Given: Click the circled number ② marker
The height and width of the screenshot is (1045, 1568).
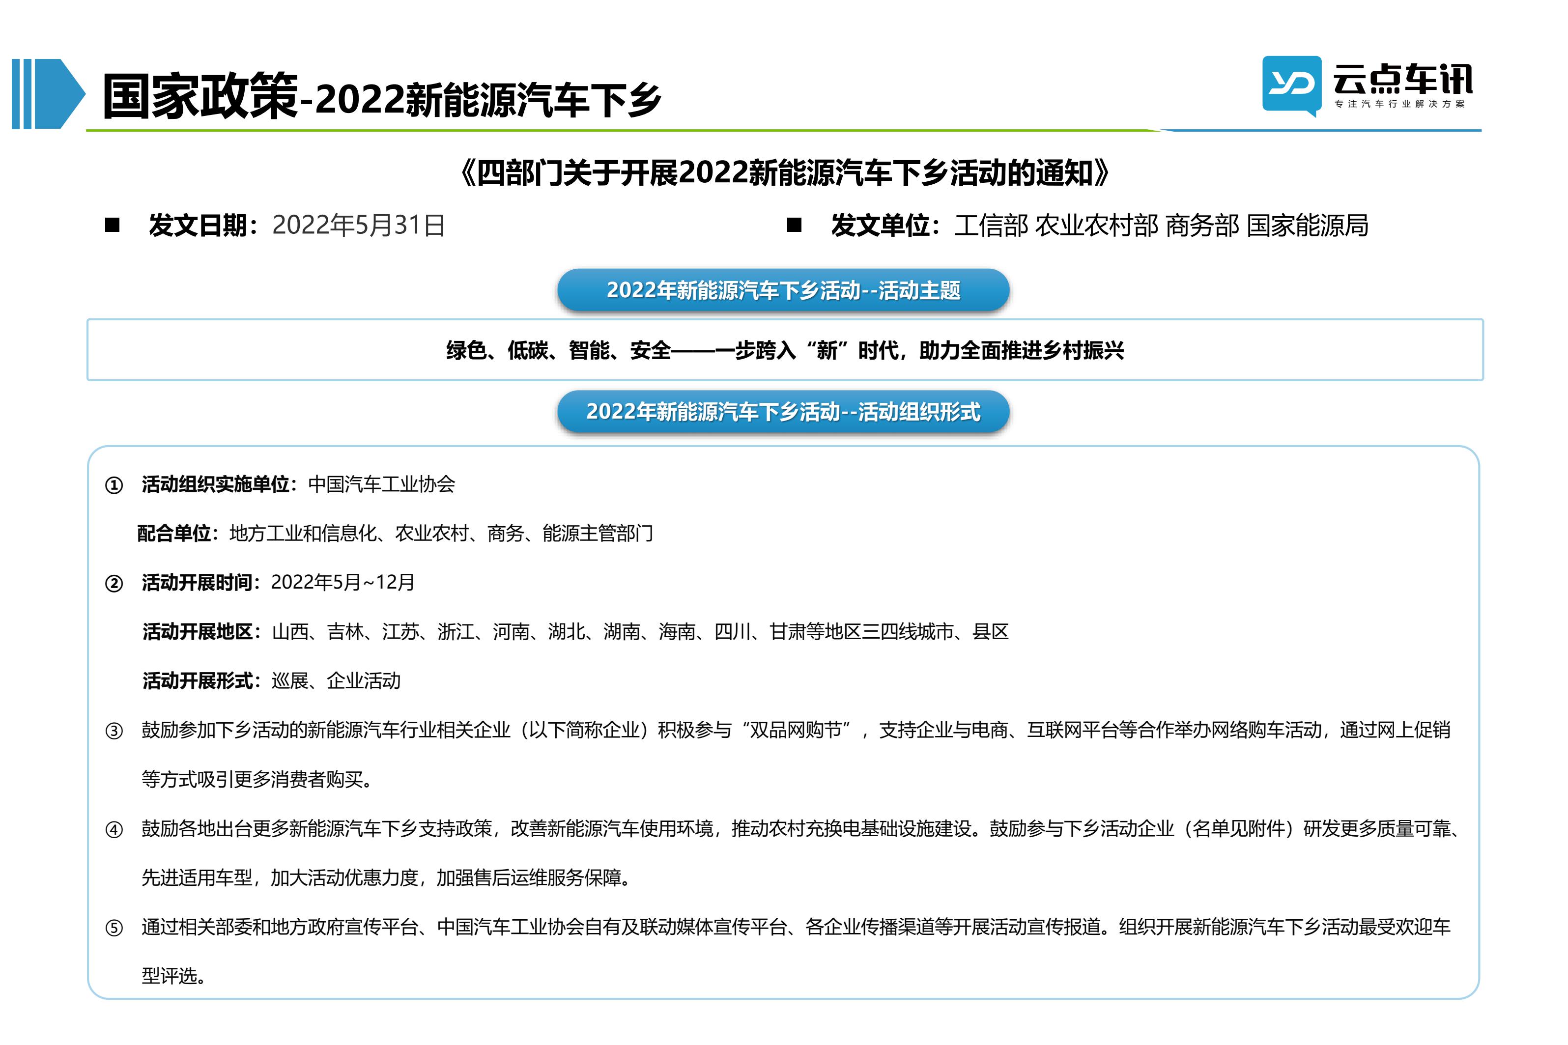Looking at the screenshot, I should tap(114, 584).
